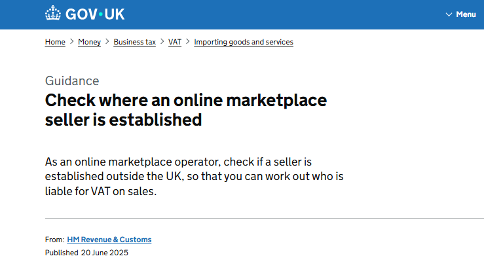Click the chevron separator after VAT
The height and width of the screenshot is (271, 484).
coord(188,42)
